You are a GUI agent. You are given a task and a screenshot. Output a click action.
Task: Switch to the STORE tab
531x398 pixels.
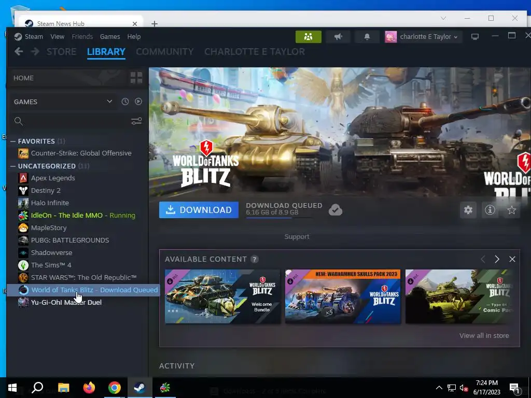click(x=61, y=52)
